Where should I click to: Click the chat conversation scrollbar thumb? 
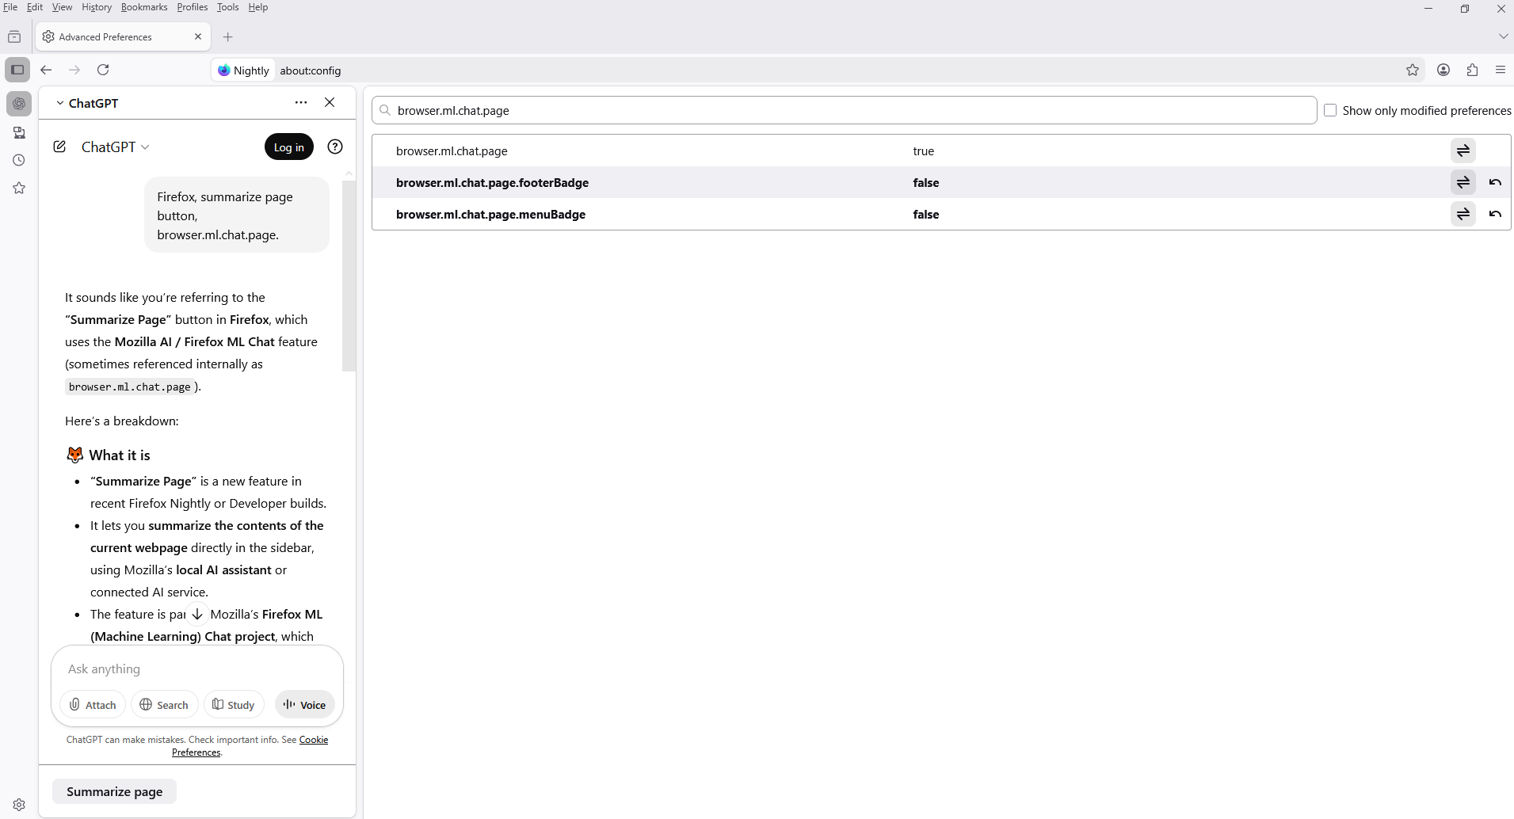349,276
